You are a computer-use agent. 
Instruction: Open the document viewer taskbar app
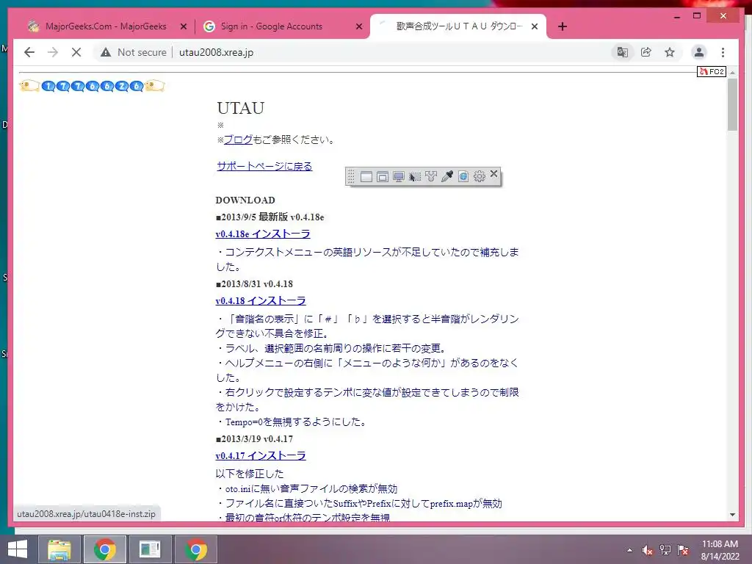pos(150,549)
